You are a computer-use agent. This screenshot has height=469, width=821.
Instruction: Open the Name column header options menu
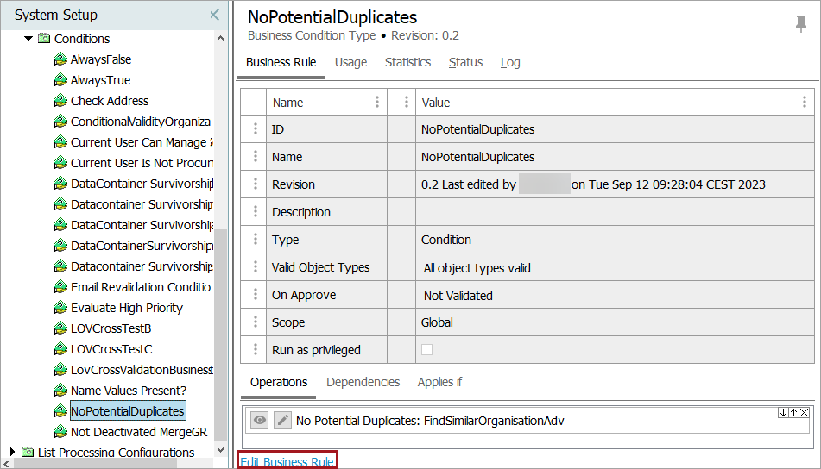pyautogui.click(x=376, y=102)
